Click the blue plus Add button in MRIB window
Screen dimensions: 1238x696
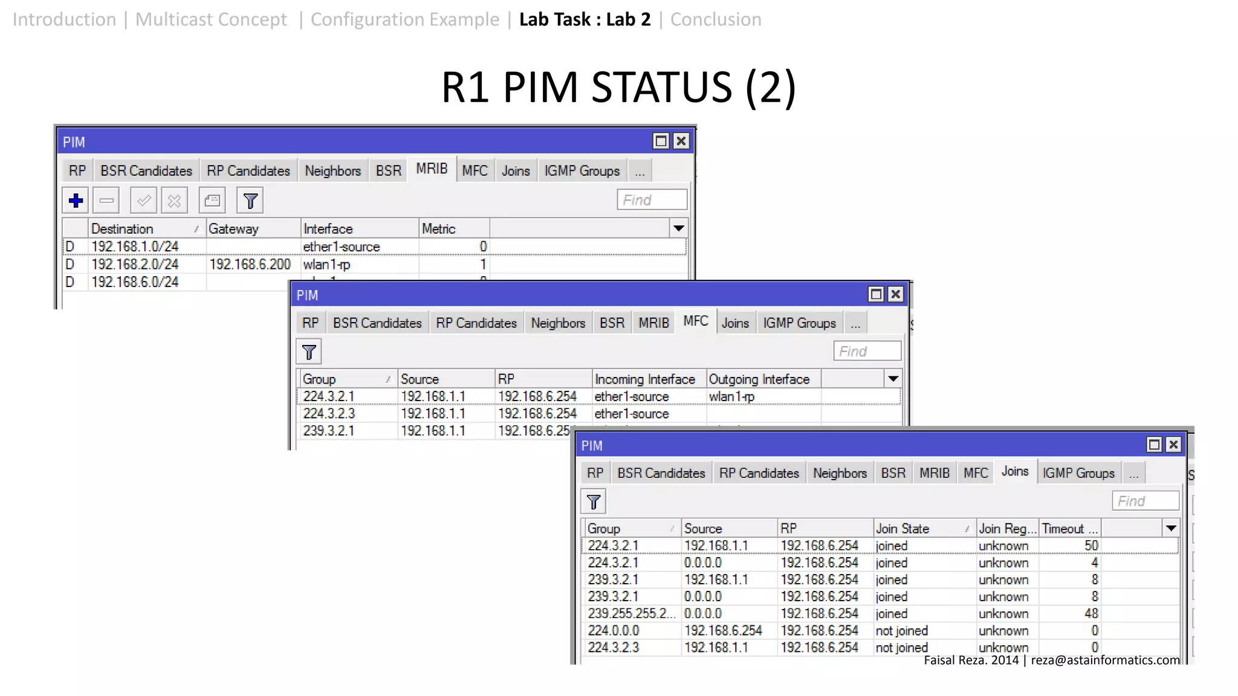pos(76,201)
